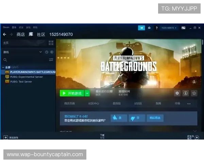The image size is (204, 163).
Task: Open the 指南 link
Action: pos(158,104)
